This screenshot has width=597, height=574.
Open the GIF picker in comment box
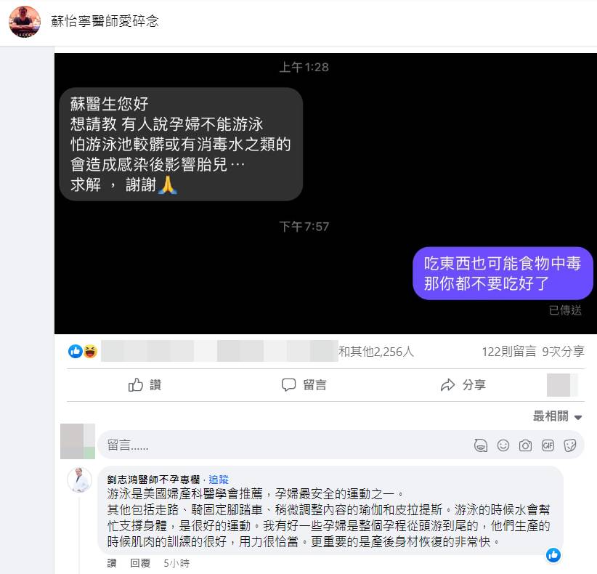tap(548, 445)
